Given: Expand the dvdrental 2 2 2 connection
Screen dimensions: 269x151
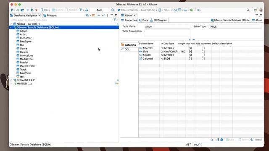Looking at the screenshot, I should [x=11, y=80].
